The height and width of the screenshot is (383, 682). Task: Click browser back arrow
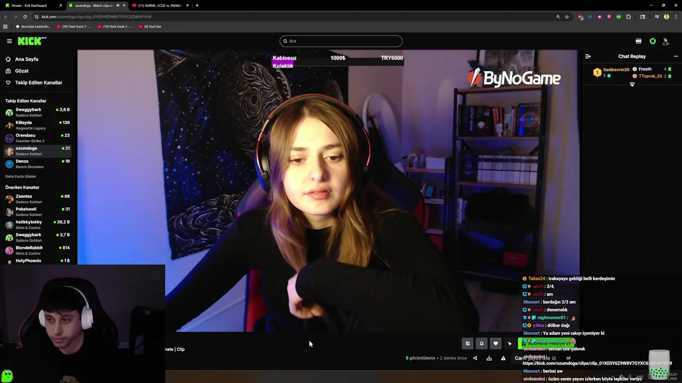pyautogui.click(x=6, y=16)
